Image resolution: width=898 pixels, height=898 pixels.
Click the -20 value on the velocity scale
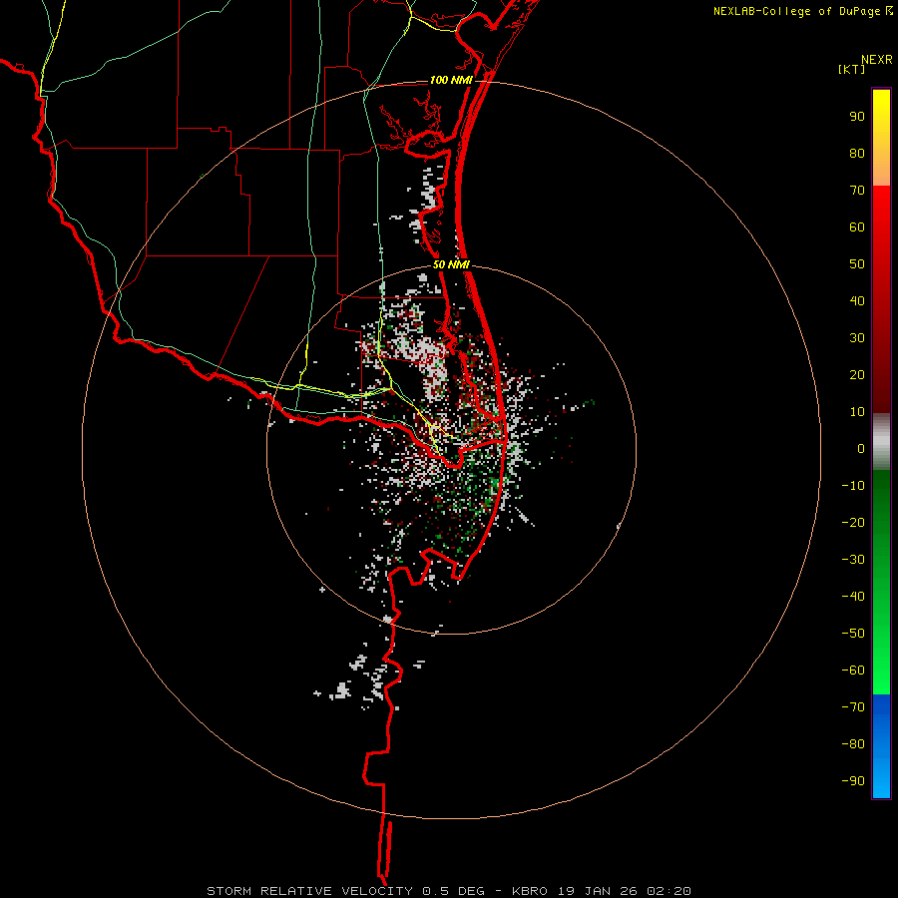tap(853, 523)
